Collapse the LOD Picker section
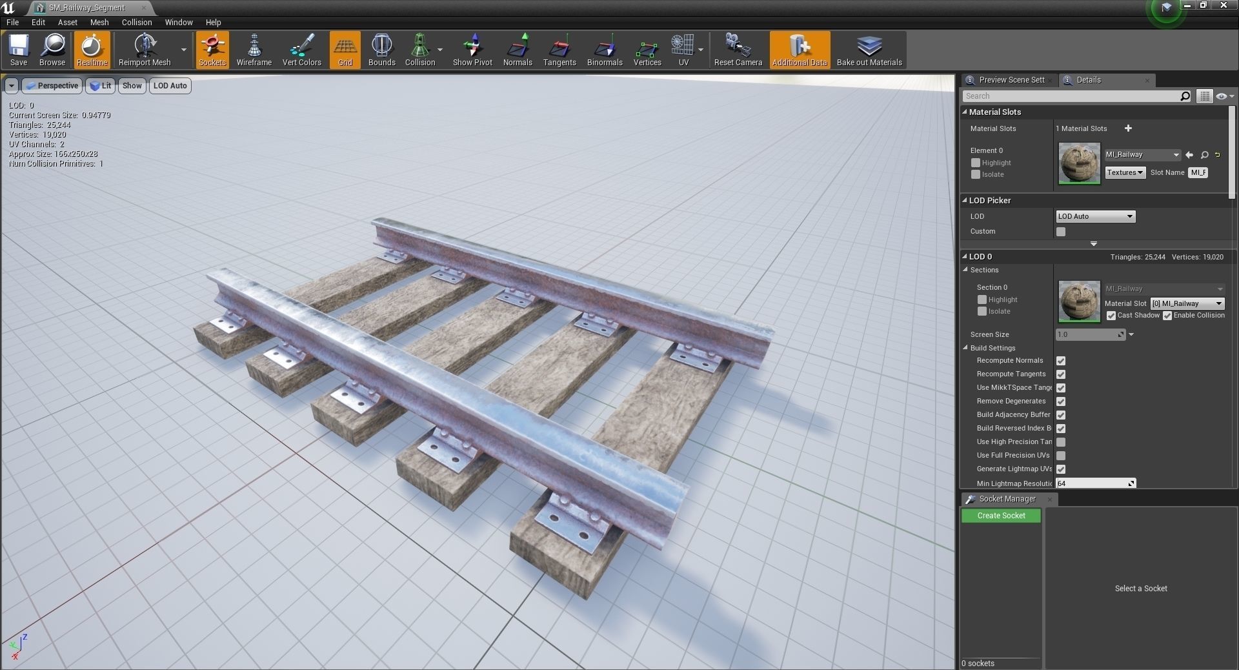Screen dimensions: 1239x670 click(x=965, y=200)
